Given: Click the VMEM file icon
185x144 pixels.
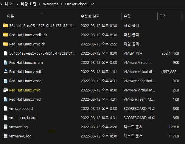Looking at the screenshot, I should (x=6, y=53).
